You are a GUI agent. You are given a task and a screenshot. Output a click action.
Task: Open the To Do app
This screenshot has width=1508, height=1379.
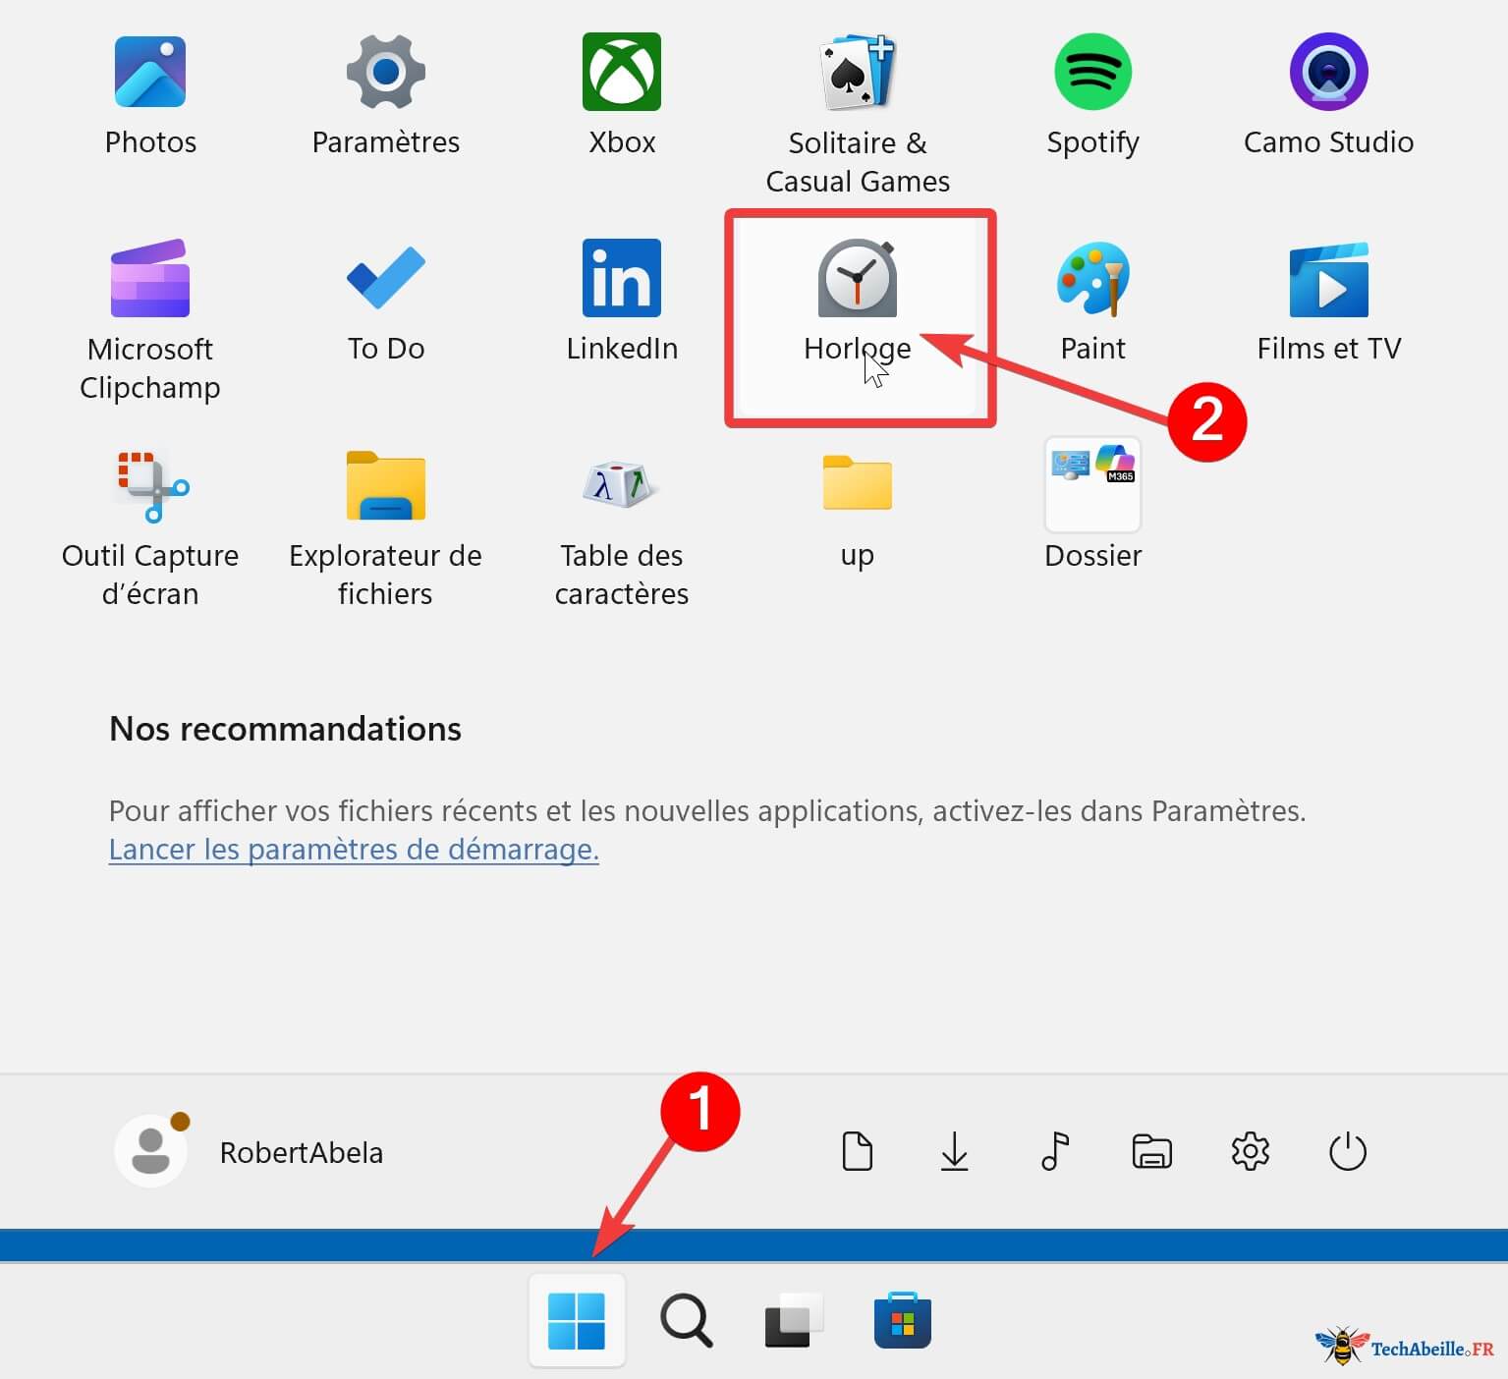click(x=386, y=303)
